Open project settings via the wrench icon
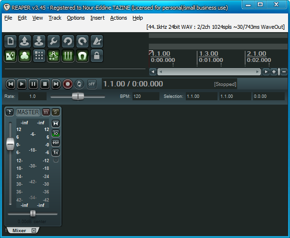 (54, 41)
